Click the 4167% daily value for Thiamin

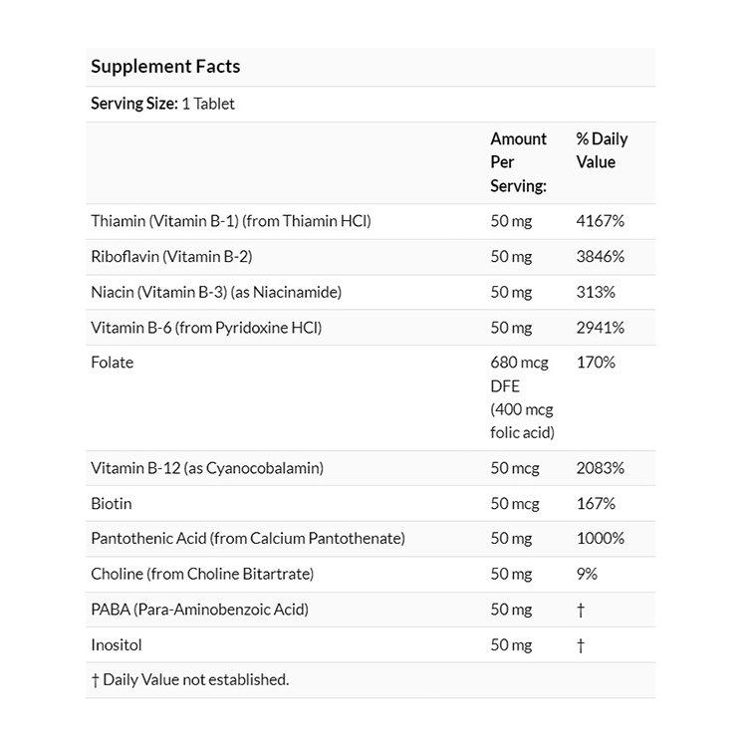[x=601, y=221]
